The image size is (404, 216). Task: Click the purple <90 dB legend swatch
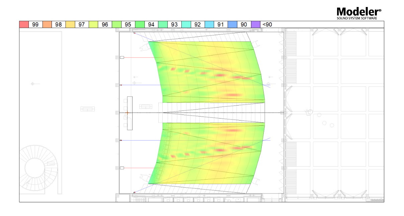256,24
